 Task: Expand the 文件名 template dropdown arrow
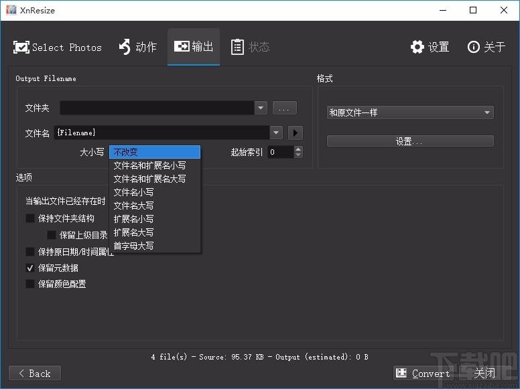276,133
